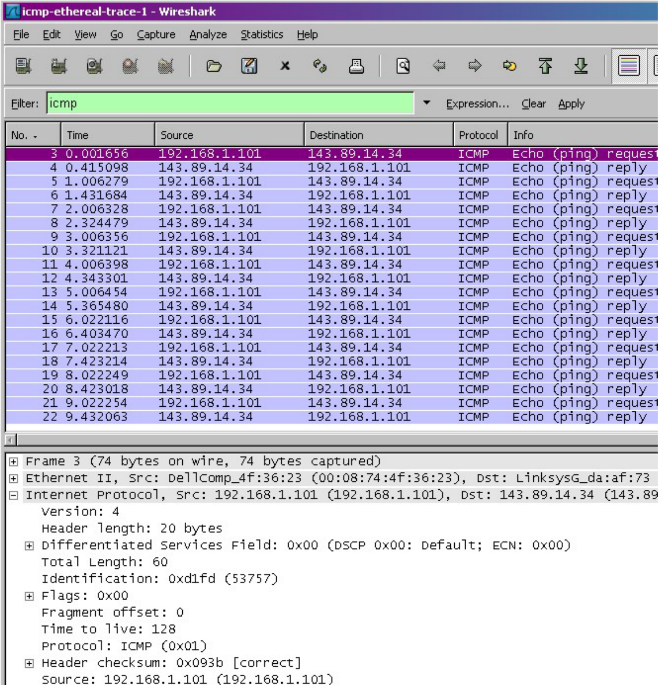Open a capture file folder icon
Viewport: 659px width, 687px height.
[x=214, y=66]
